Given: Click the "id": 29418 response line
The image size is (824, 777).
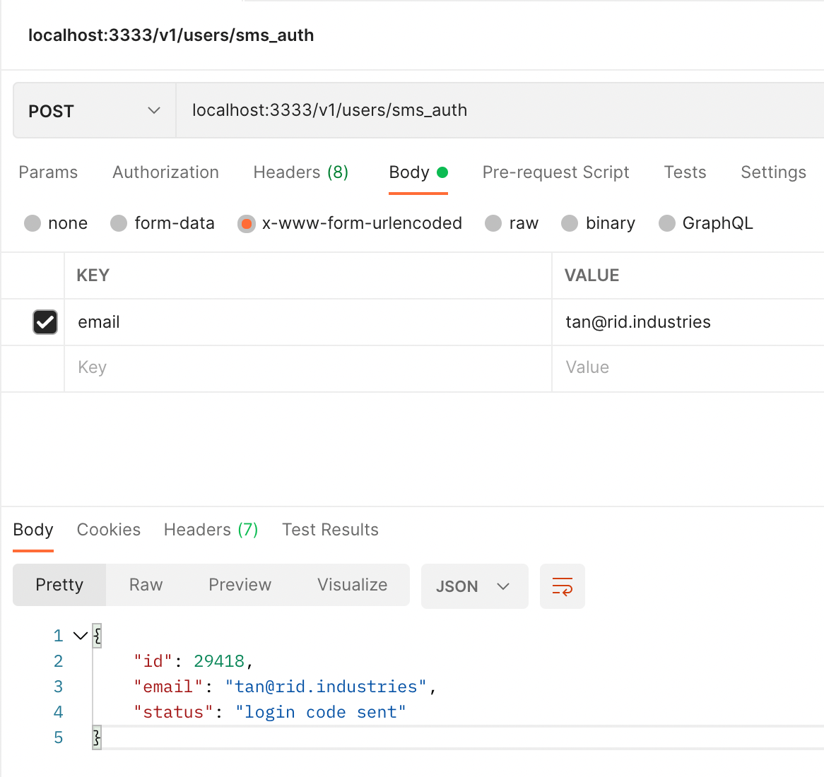Looking at the screenshot, I should pos(194,661).
